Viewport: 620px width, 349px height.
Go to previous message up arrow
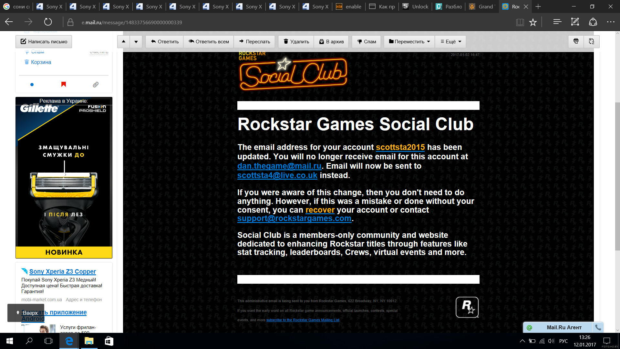pyautogui.click(x=123, y=42)
